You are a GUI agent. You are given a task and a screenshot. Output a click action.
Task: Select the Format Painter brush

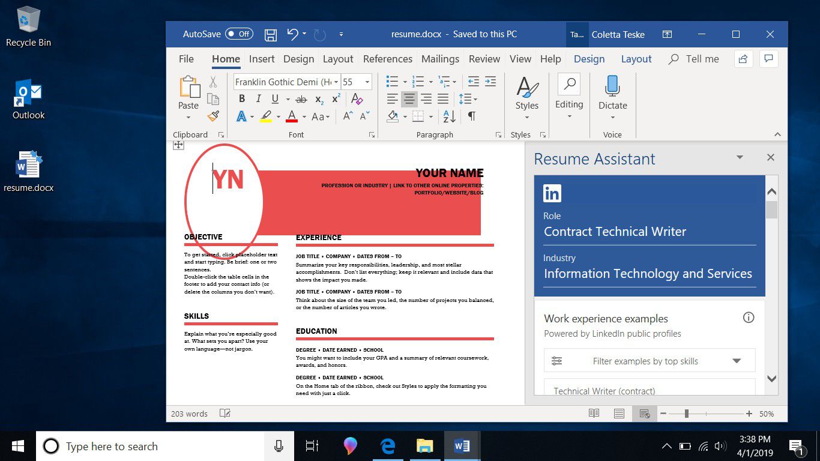(x=213, y=116)
